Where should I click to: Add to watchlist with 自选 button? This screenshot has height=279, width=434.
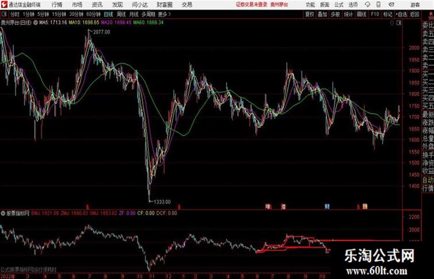pos(401,14)
